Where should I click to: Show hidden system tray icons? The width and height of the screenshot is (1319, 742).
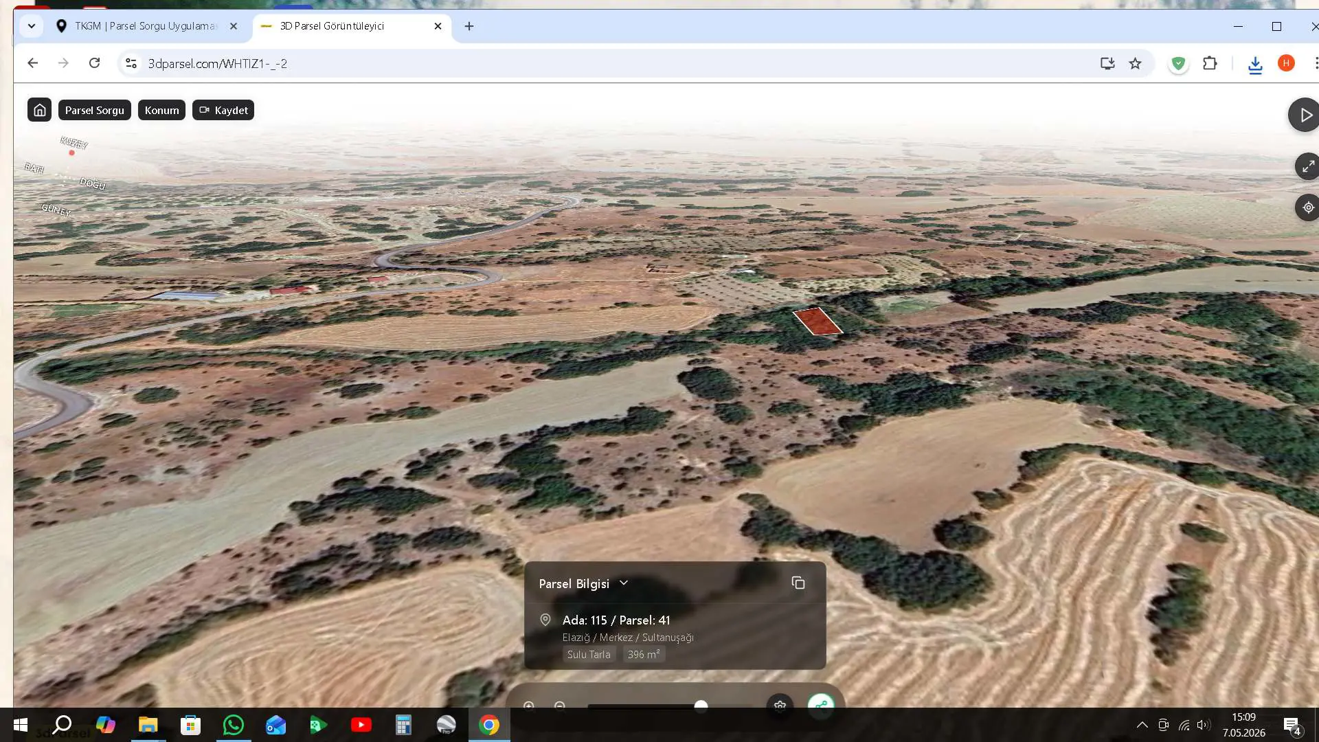point(1142,725)
